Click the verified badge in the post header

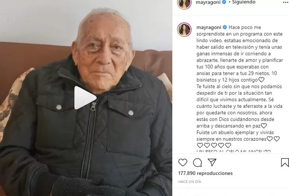coord(224,2)
